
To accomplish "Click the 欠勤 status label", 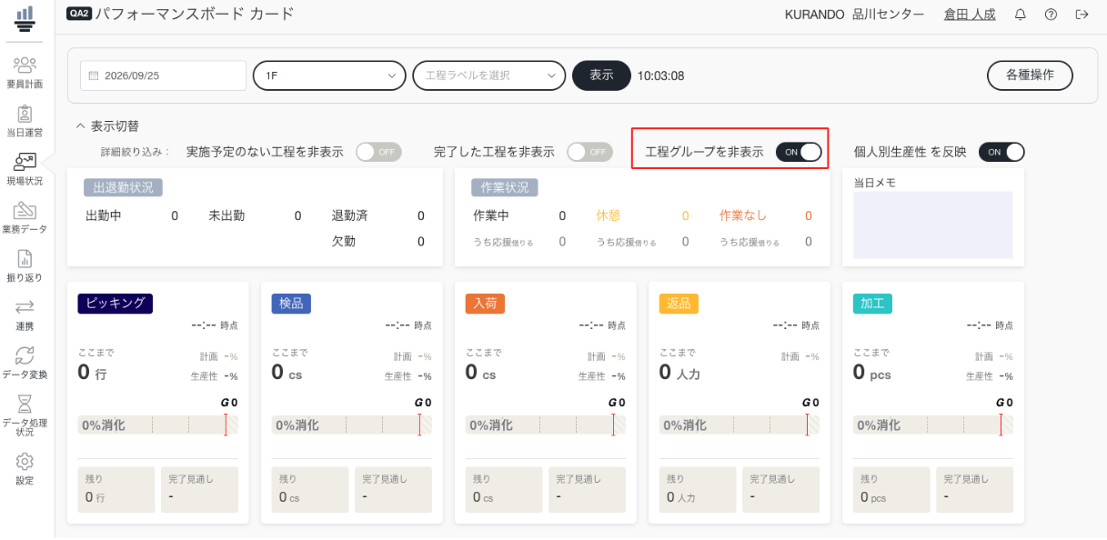I will point(344,242).
